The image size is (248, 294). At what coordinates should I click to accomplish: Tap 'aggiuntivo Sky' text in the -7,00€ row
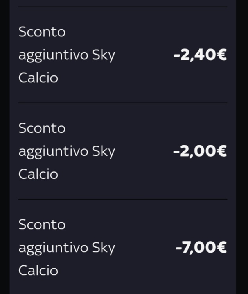[67, 248]
